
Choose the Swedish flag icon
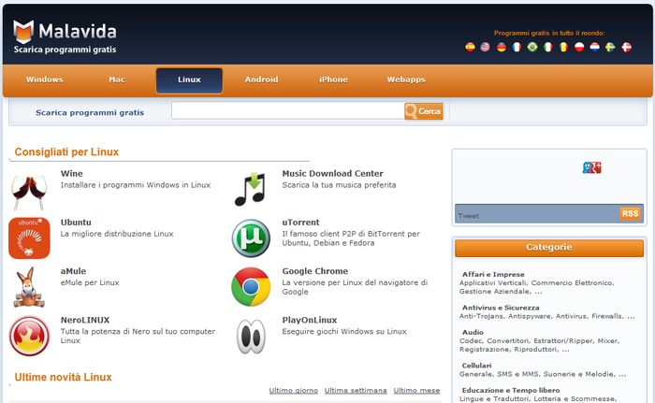point(610,47)
